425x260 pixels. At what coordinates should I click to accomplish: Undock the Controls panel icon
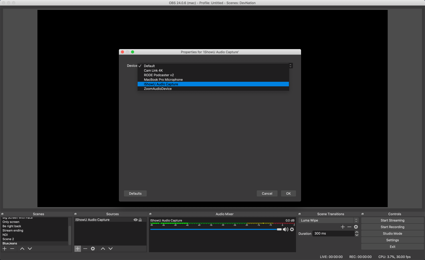363,214
